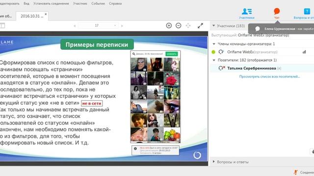Click the fruit thumbnail in slide grid
Viewport: 314px width, 176px height.
click(172, 134)
